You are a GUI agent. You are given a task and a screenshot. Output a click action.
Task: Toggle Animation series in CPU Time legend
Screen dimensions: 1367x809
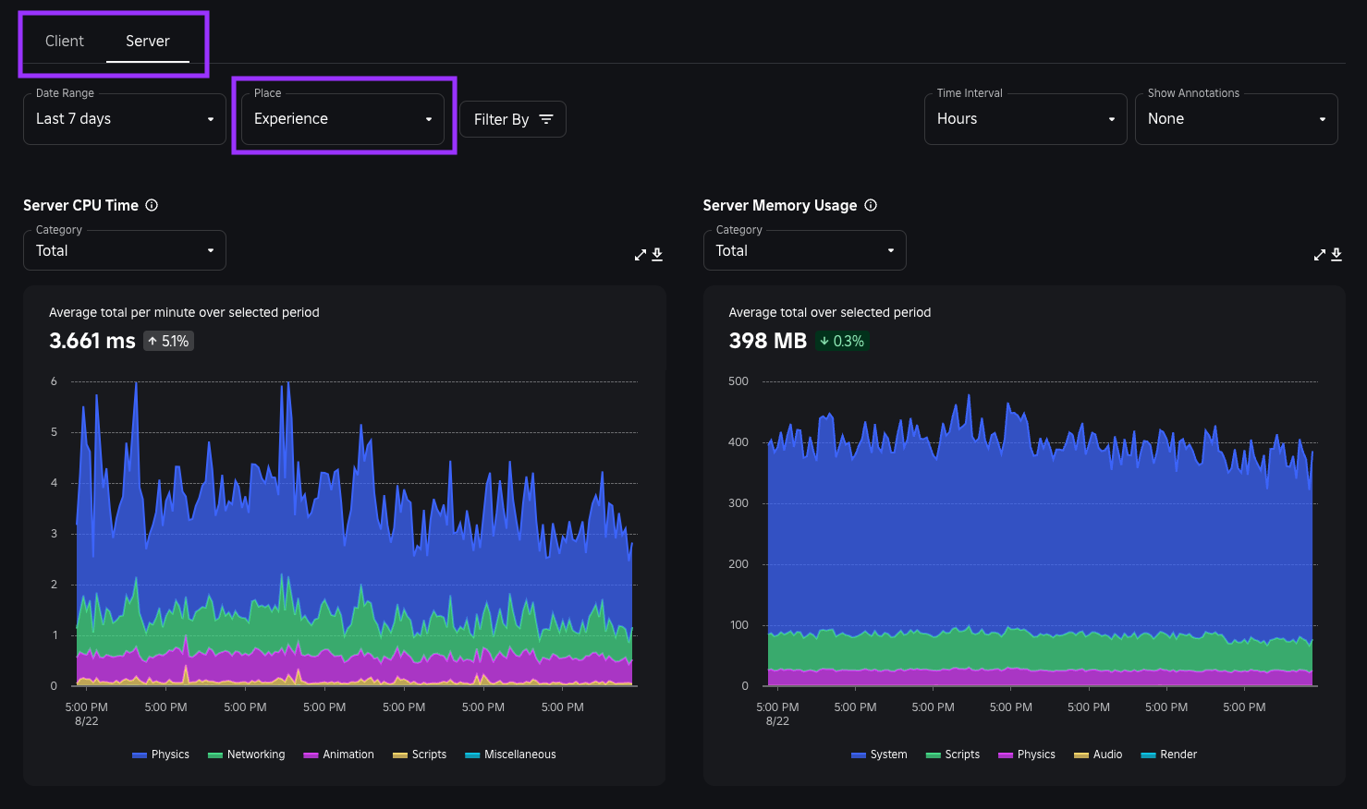[x=339, y=755]
